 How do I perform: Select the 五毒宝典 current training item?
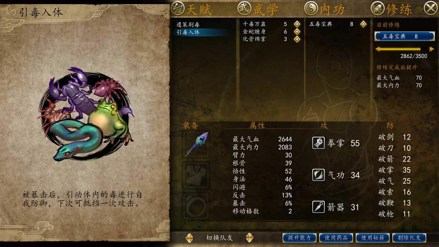click(x=404, y=36)
